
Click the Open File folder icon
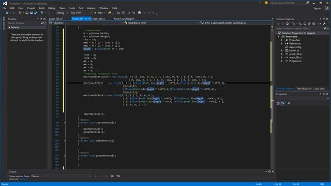[x=27, y=13]
